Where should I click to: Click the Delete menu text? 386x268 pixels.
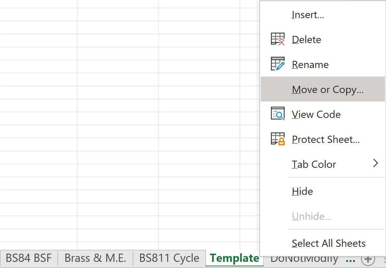point(307,40)
